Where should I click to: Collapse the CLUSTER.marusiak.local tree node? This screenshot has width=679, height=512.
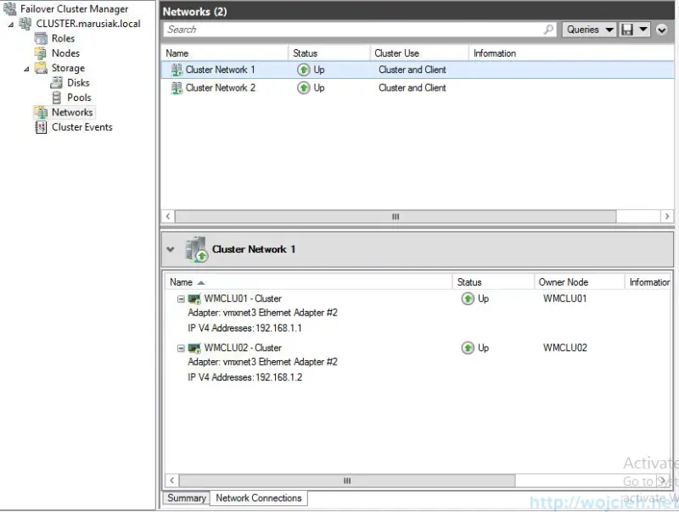point(11,24)
